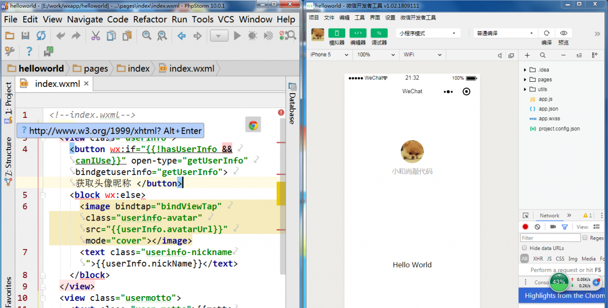Open Replace with the magnifier-A icon
Image resolution: width=608 pixels, height=308 pixels.
[162, 36]
